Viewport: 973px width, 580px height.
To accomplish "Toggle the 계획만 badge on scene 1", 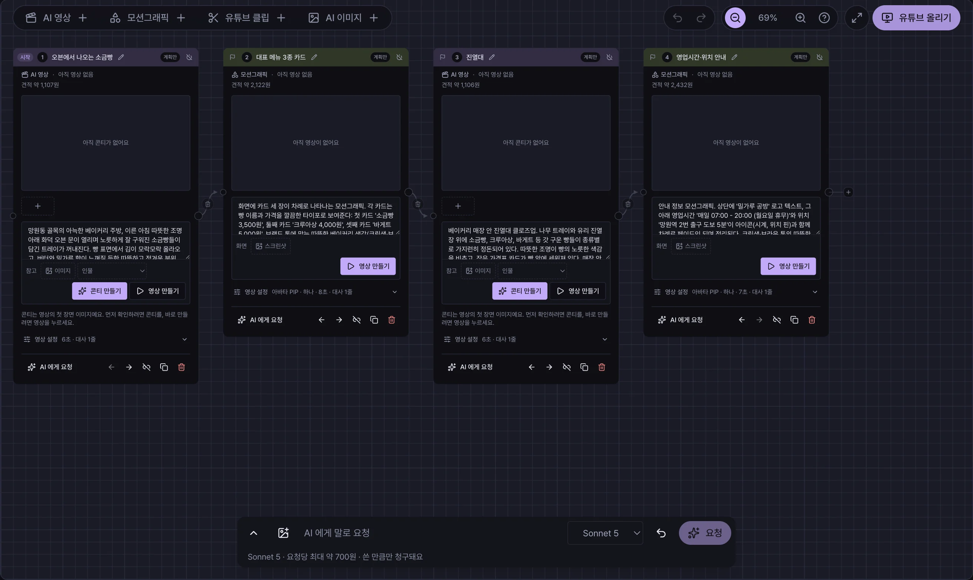I will [170, 57].
